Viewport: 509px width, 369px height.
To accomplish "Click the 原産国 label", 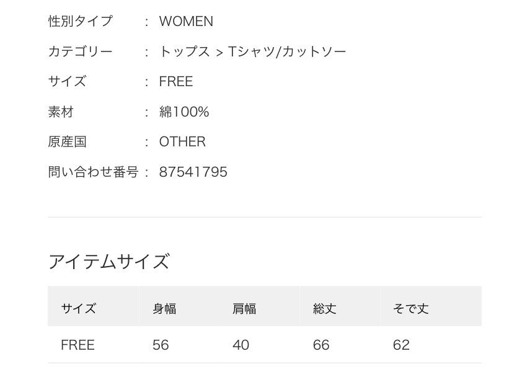I will point(68,141).
